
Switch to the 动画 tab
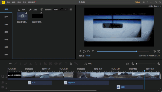[6, 47]
